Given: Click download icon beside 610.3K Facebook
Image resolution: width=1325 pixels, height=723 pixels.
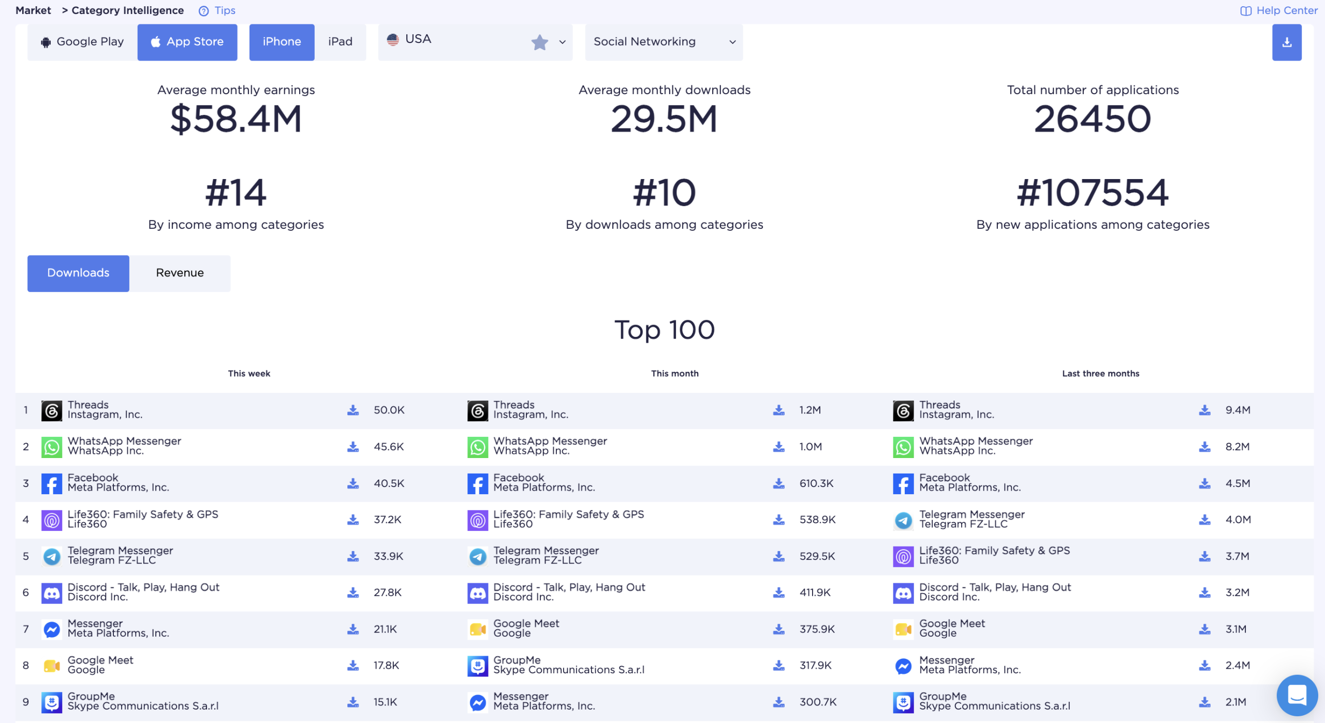Looking at the screenshot, I should [778, 483].
